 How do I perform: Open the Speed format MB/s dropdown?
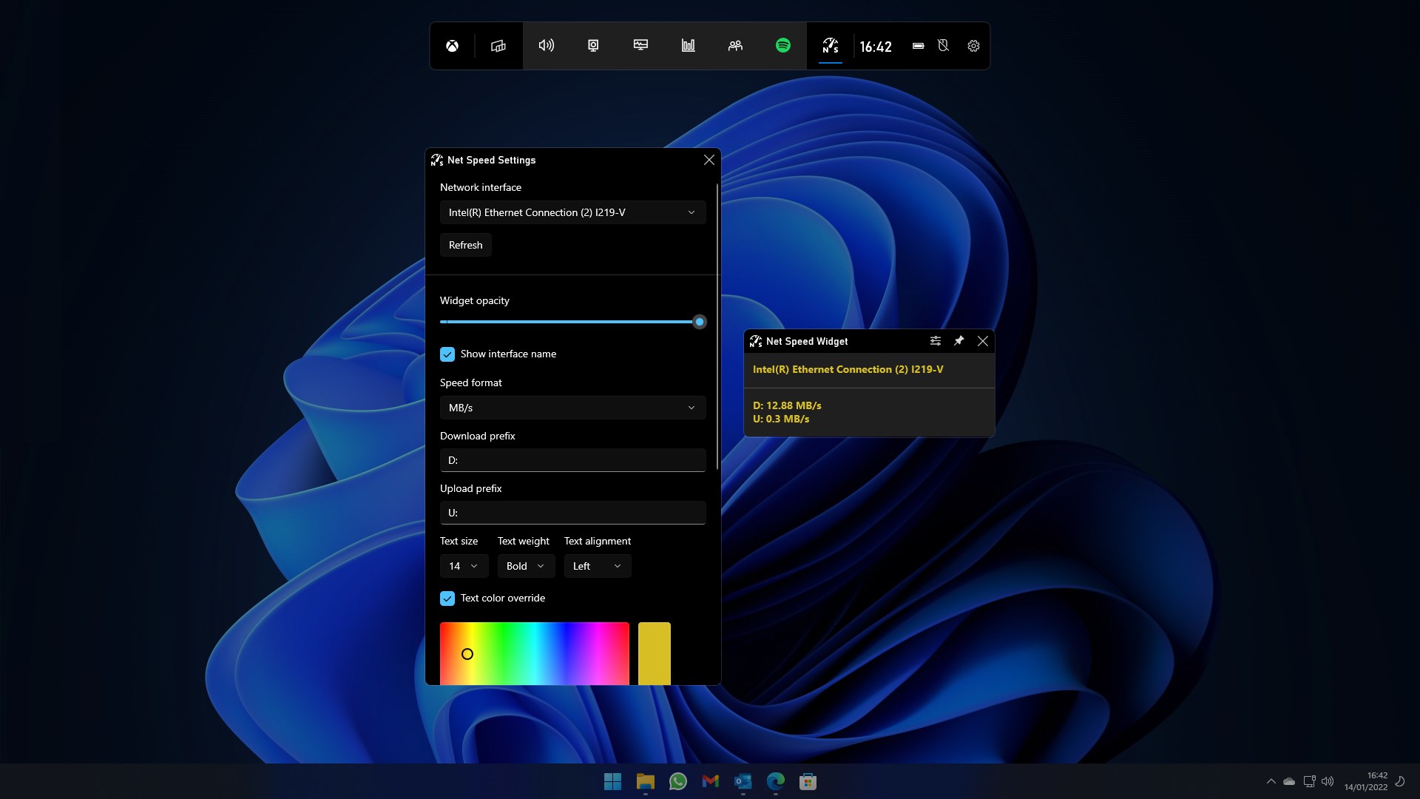pos(572,408)
